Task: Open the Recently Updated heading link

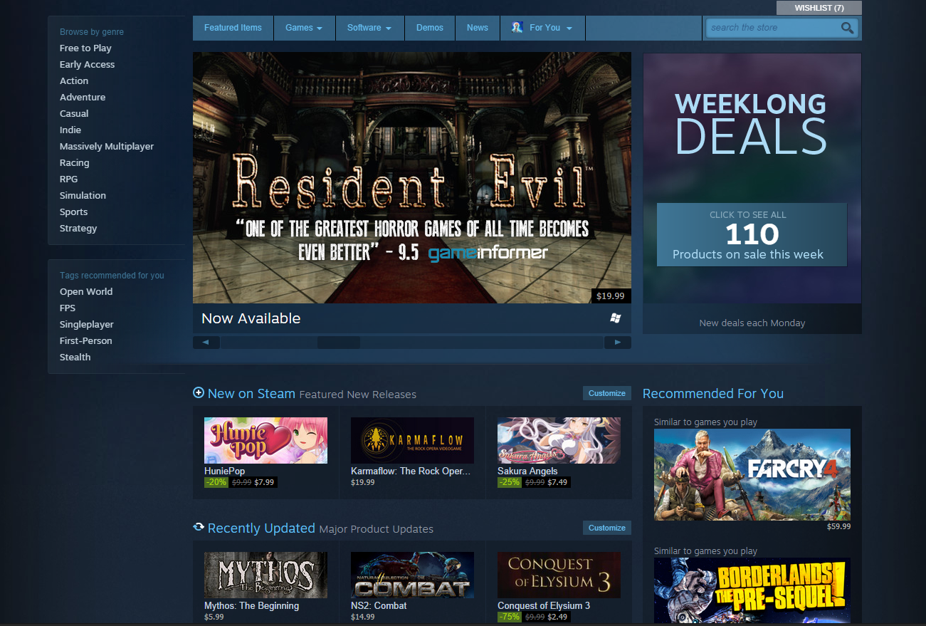Action: click(261, 528)
